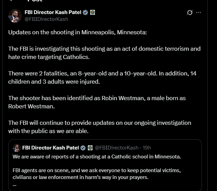Viewport: 217px width, 191px height.
Task: Open the @FBIDirectorKash handle in the quoted post
Action: tap(117, 148)
